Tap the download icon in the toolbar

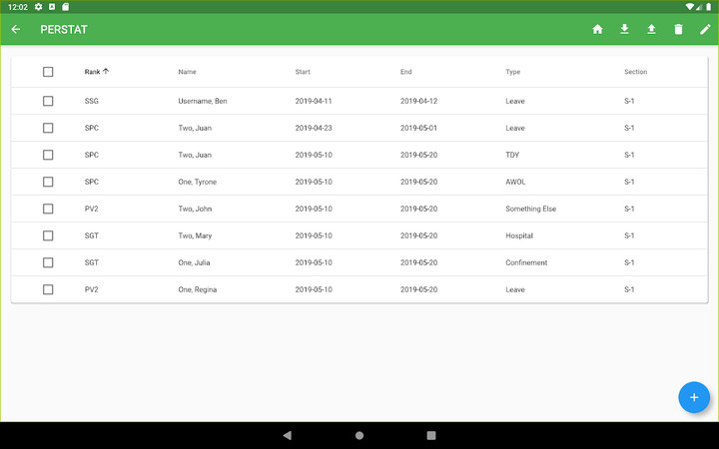[625, 29]
